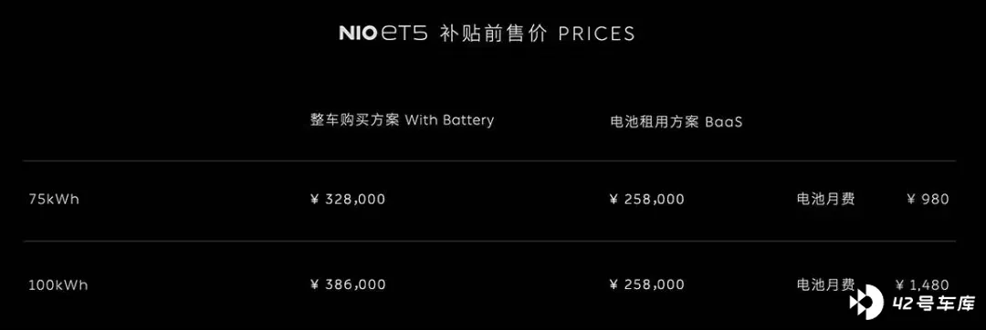The image size is (986, 330).
Task: Click the 75kWh row label
Action: pyautogui.click(x=54, y=200)
